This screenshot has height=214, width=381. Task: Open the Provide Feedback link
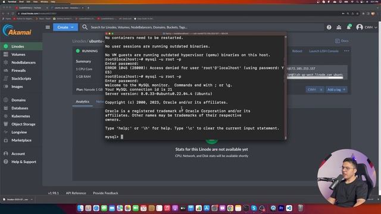click(105, 193)
